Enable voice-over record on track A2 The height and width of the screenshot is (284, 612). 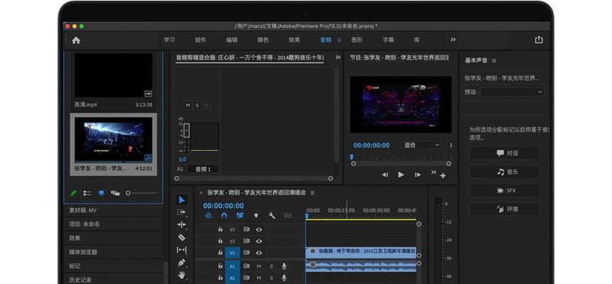tap(284, 278)
